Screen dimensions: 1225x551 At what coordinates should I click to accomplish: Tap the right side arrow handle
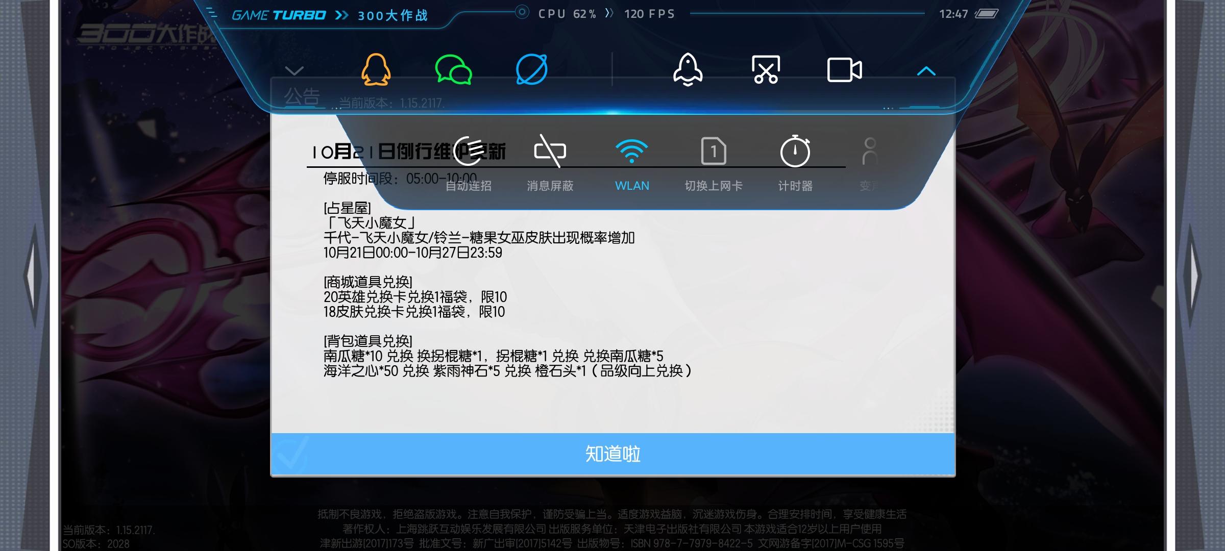coord(1193,275)
